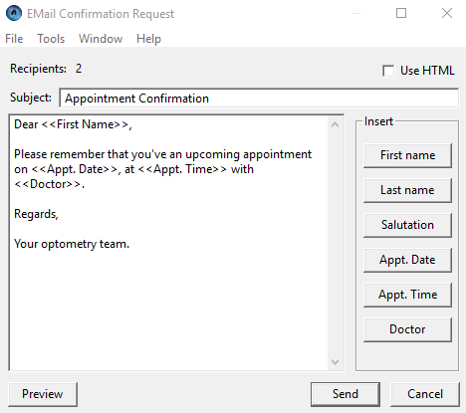Open the Window menu
This screenshot has width=466, height=413.
pos(101,39)
